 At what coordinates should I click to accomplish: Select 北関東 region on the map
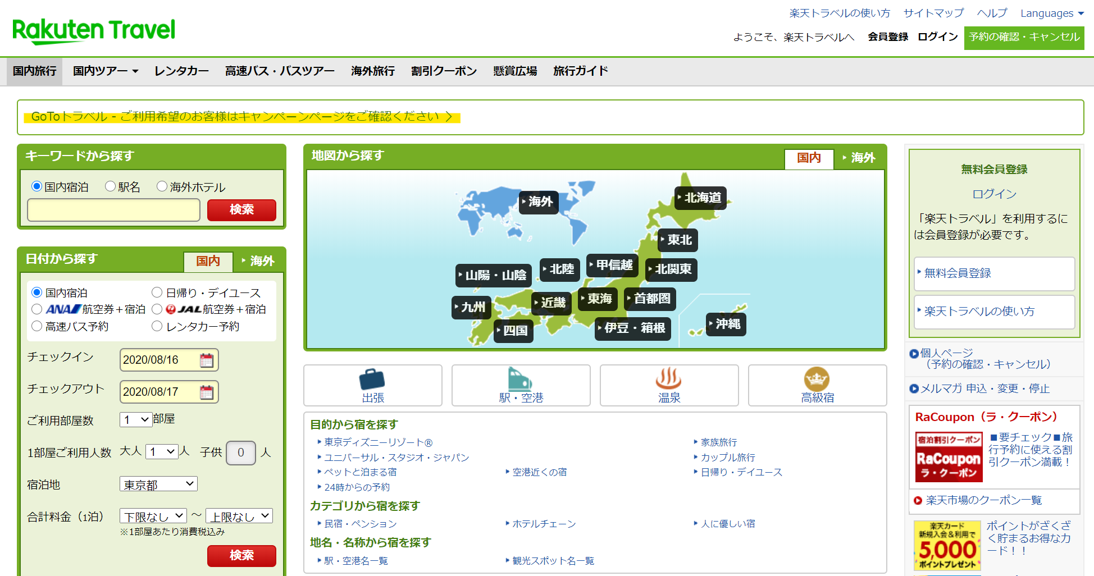pos(672,269)
